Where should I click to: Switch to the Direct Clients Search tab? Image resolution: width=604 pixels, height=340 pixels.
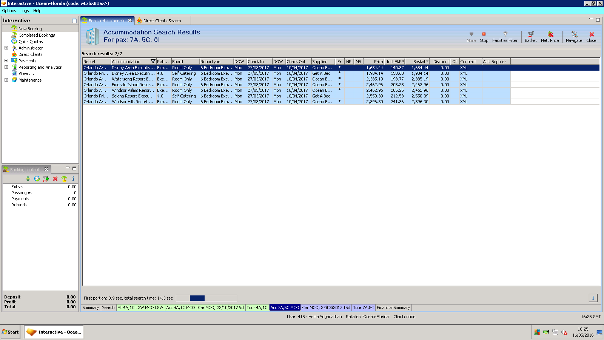162,21
